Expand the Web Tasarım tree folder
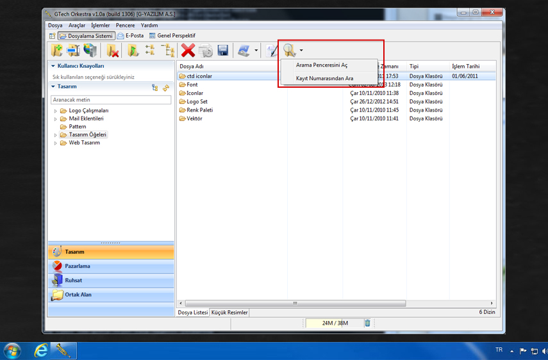 [55, 143]
